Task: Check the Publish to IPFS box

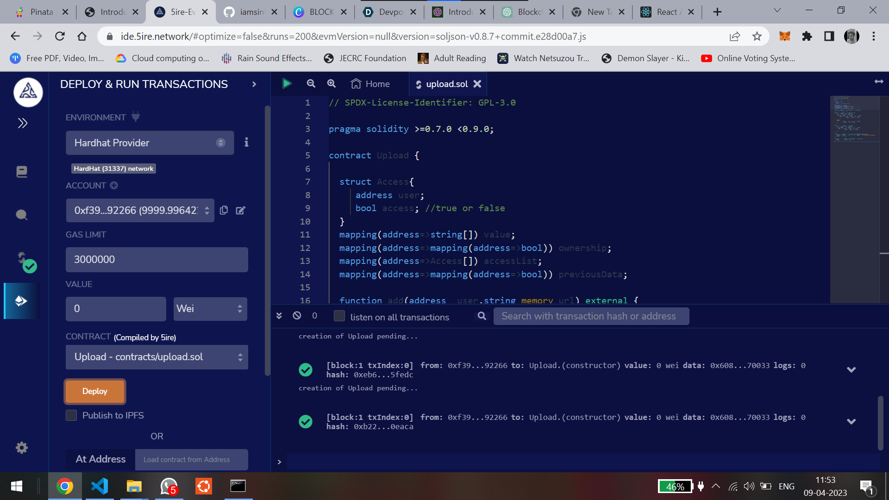Action: (x=71, y=415)
